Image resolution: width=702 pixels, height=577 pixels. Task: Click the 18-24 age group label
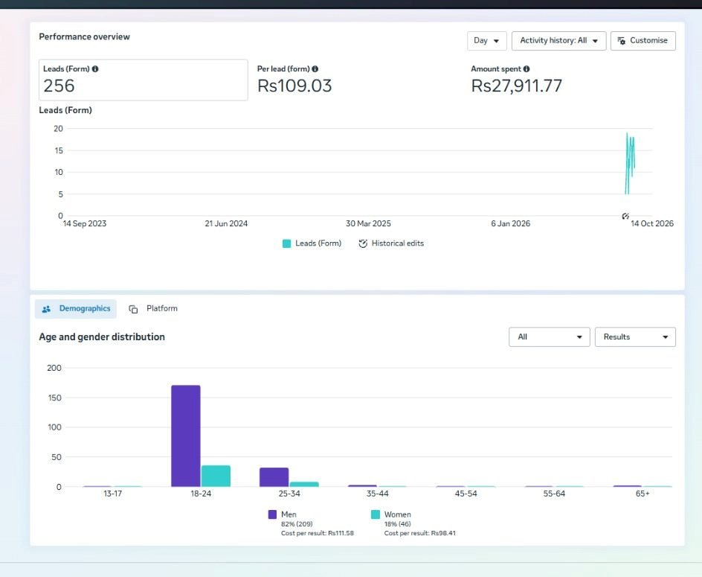[201, 494]
